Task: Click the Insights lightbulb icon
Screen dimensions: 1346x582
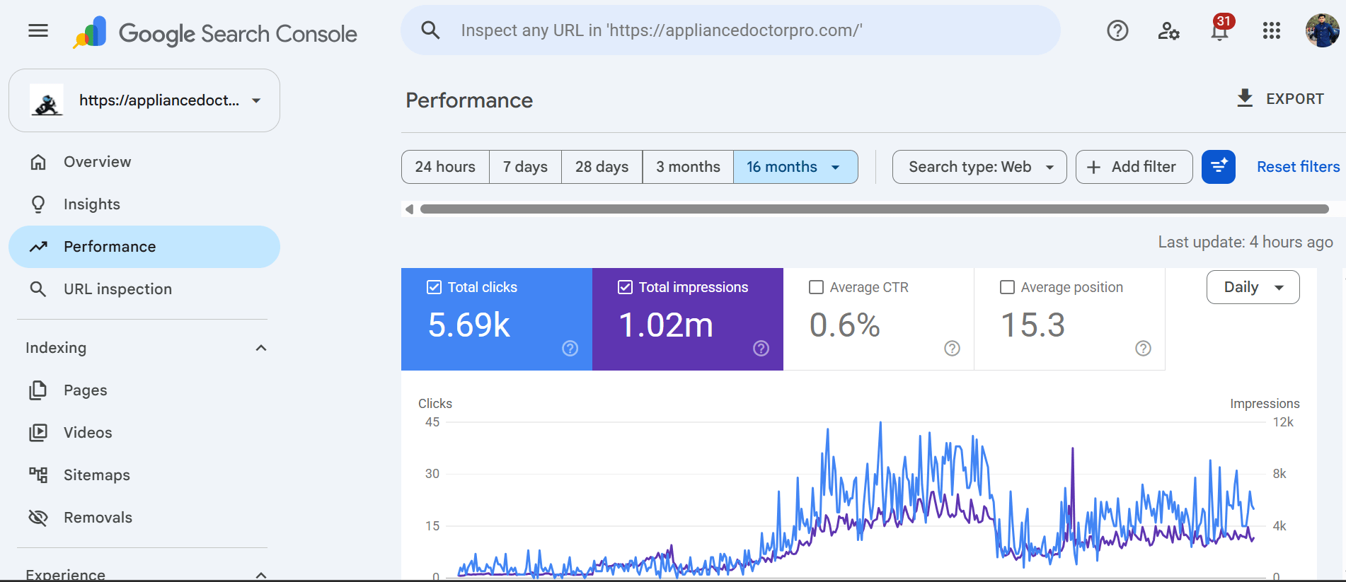Action: pos(38,204)
